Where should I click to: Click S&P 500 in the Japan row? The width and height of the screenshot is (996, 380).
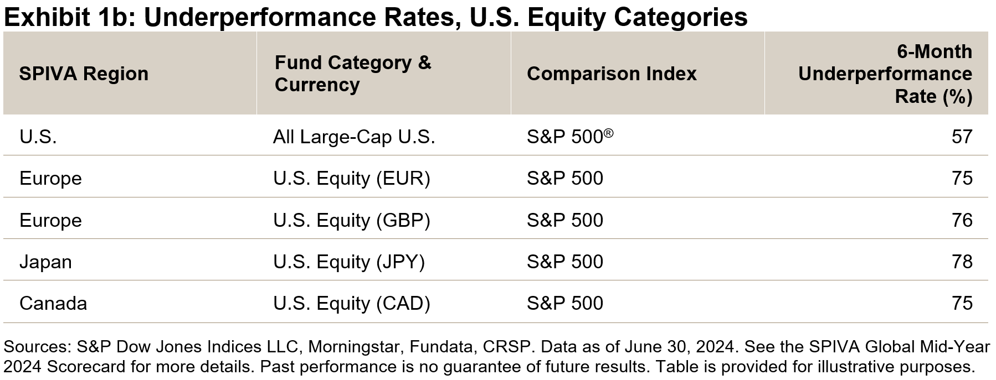pyautogui.click(x=564, y=262)
